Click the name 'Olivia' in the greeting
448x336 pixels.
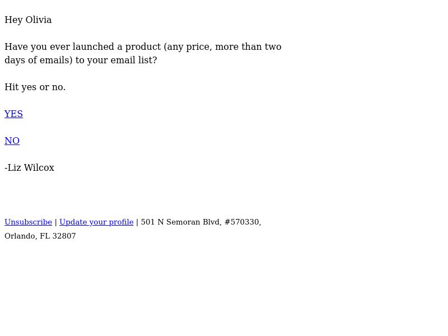point(39,20)
